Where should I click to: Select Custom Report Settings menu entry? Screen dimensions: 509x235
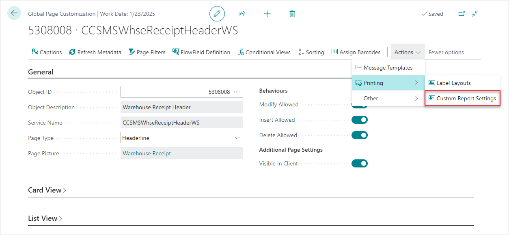(462, 98)
